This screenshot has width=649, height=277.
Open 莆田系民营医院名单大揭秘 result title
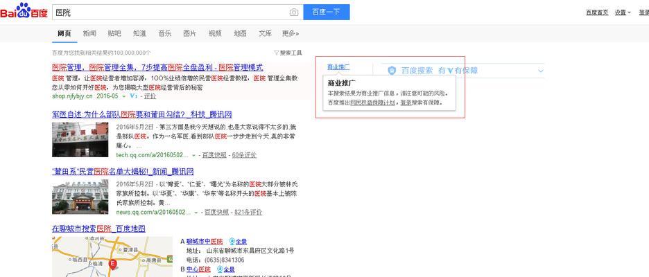[123, 172]
